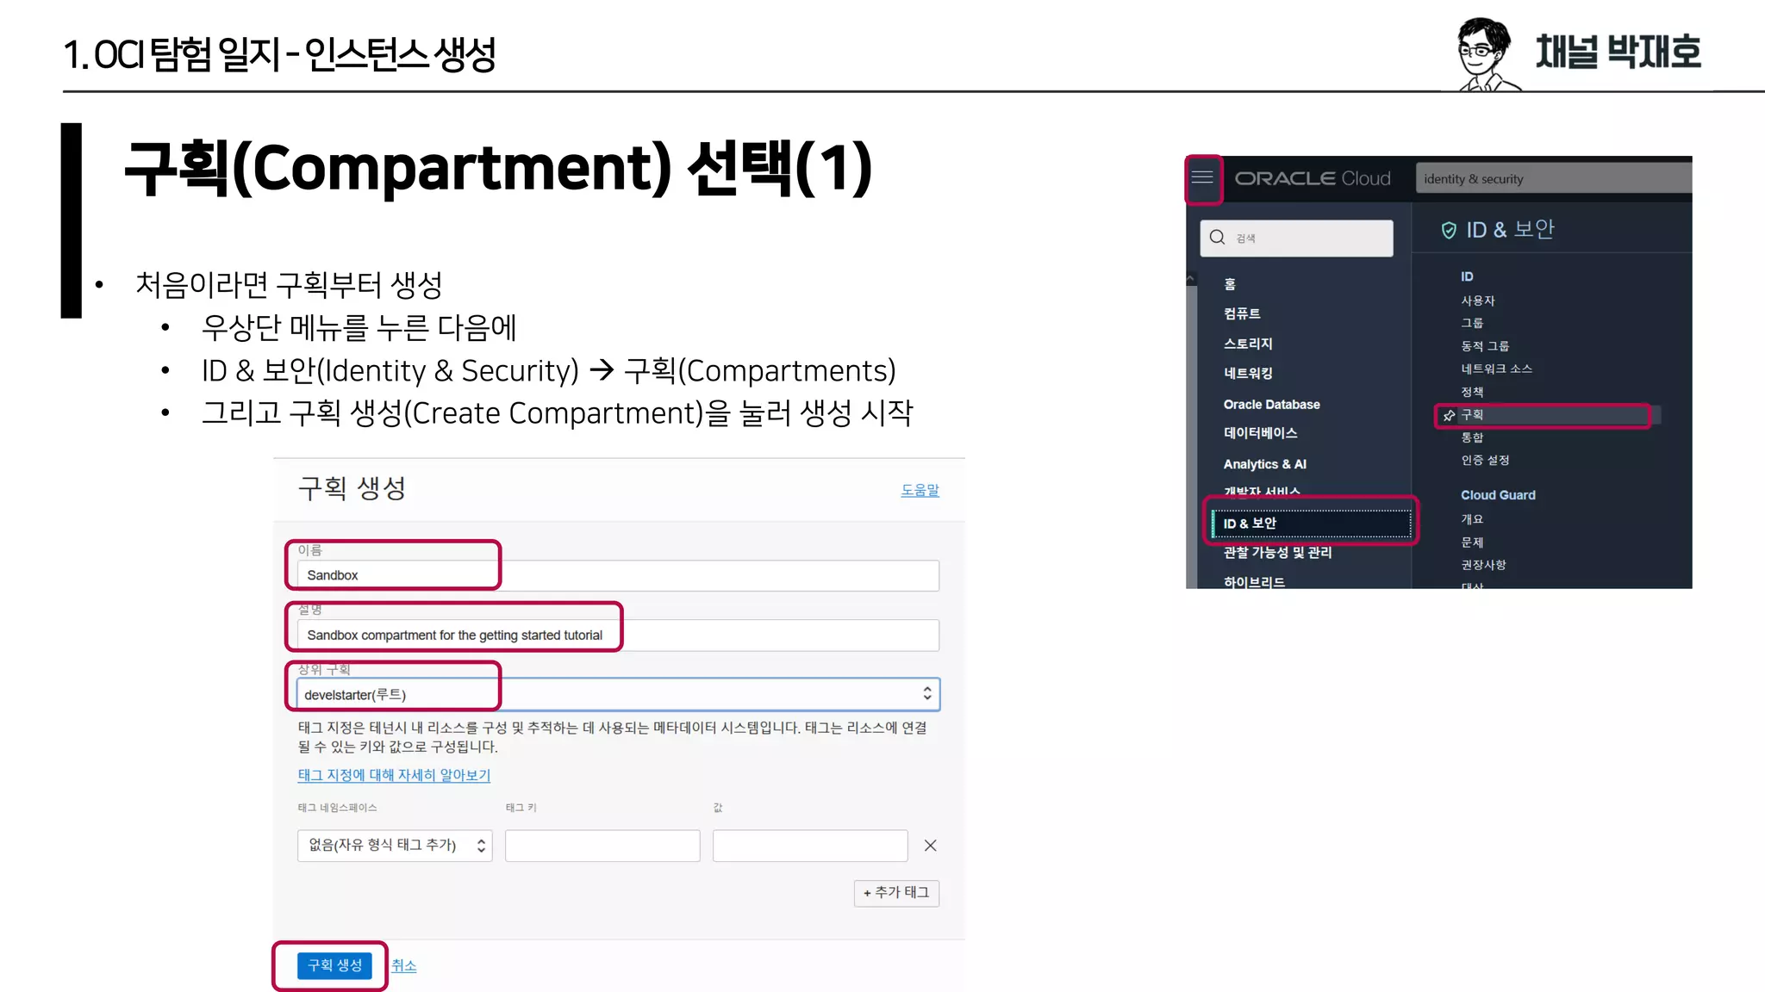Click the 구획 생성 button
The image size is (1765, 992).
[x=335, y=965]
